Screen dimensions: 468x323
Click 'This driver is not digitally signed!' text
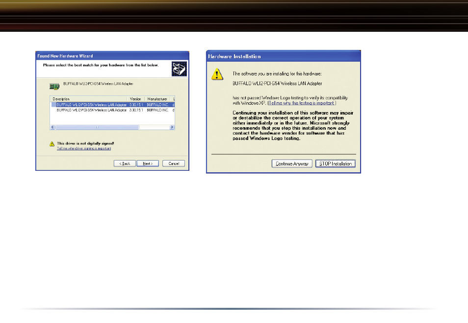pos(86,143)
